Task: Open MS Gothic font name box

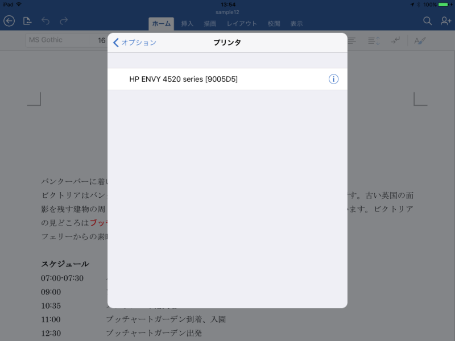Action: point(57,40)
